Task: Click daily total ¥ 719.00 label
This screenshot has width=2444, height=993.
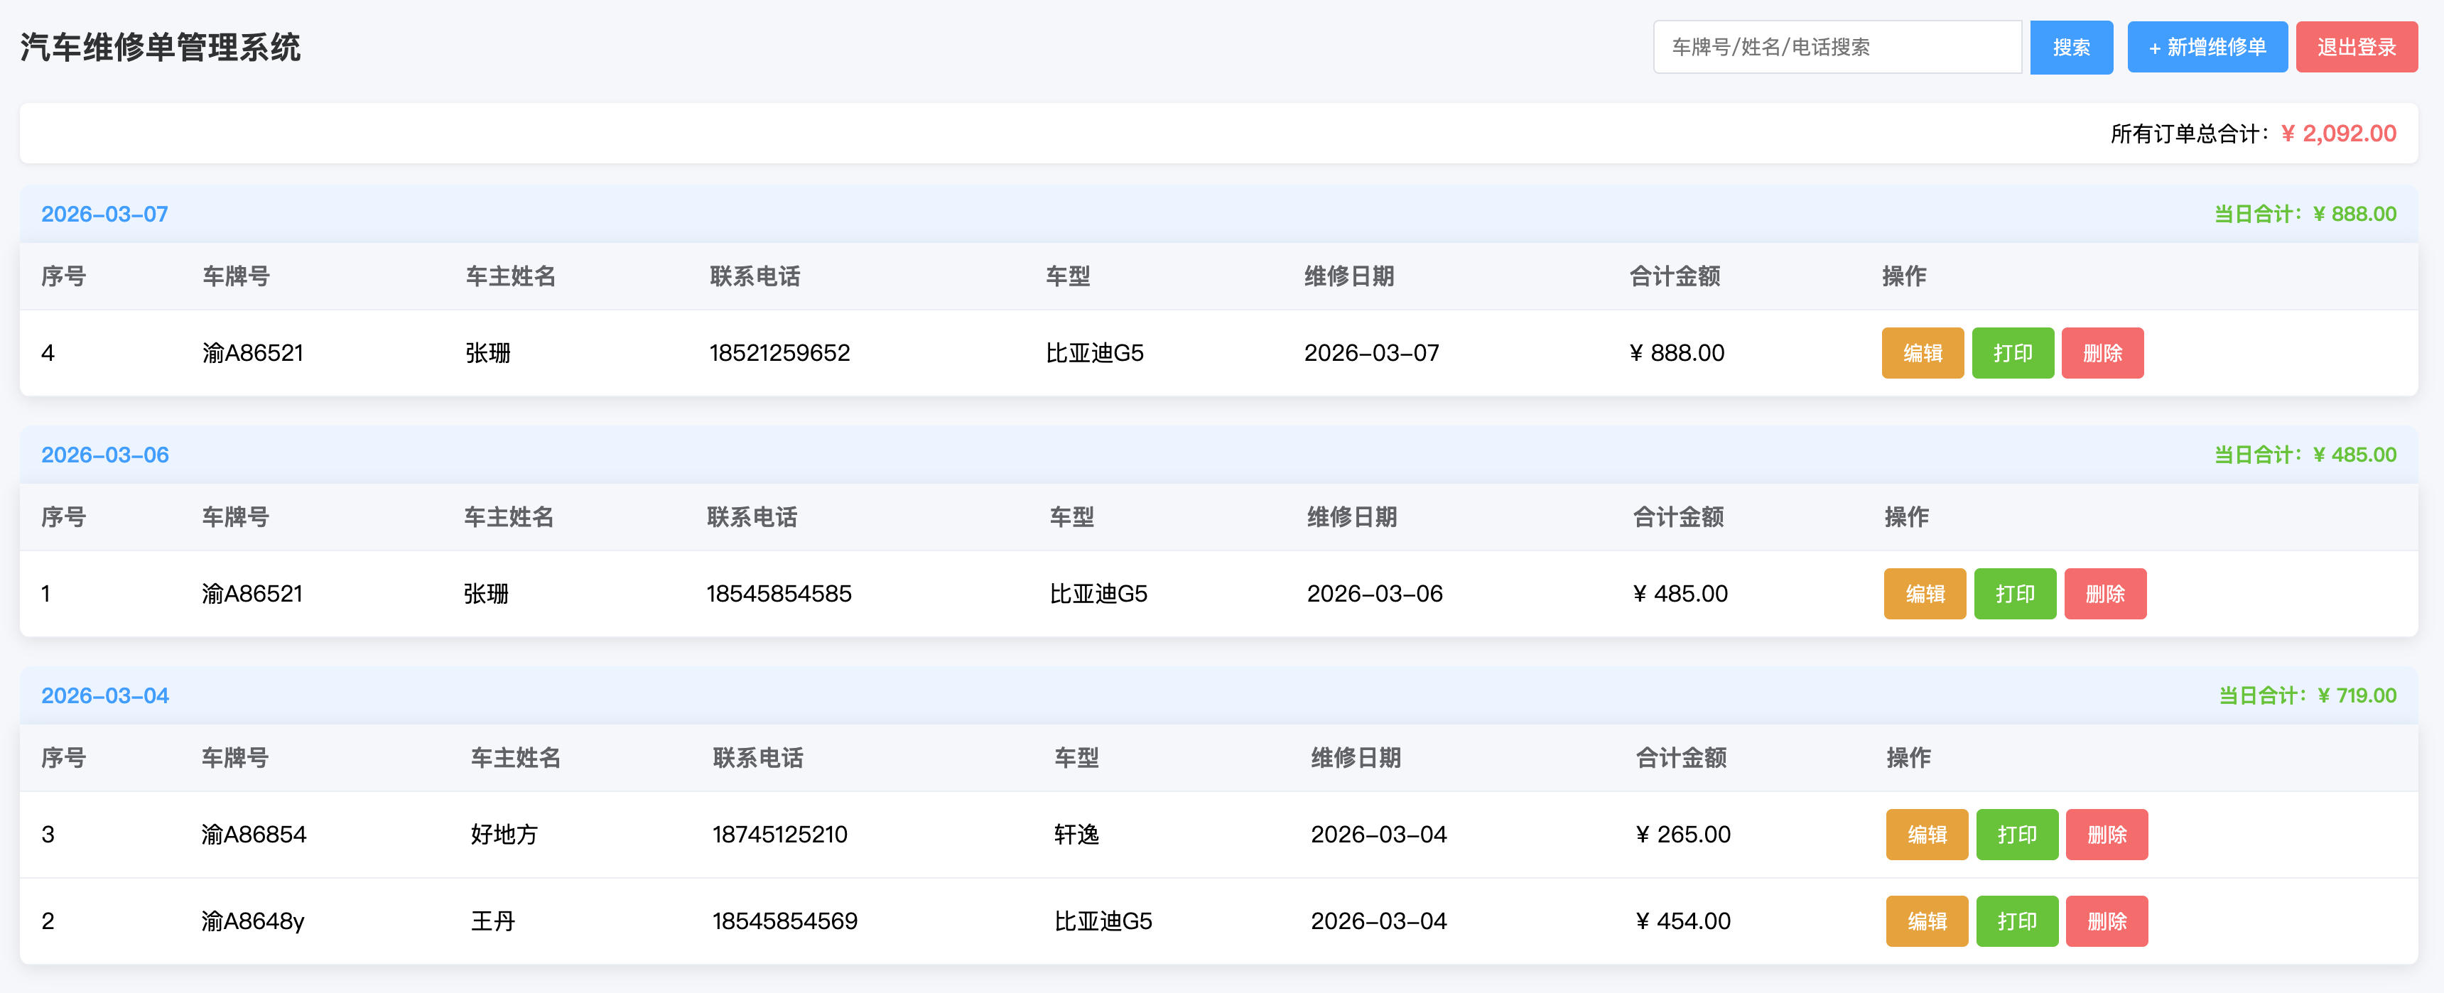Action: click(x=2308, y=696)
